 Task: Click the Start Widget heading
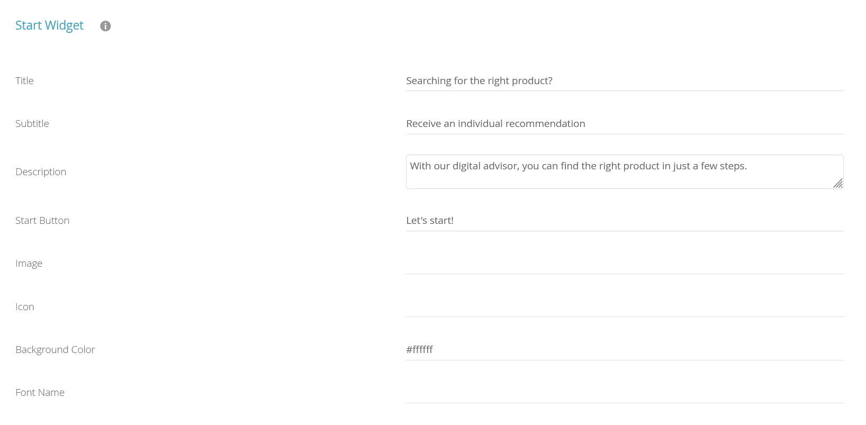(49, 25)
